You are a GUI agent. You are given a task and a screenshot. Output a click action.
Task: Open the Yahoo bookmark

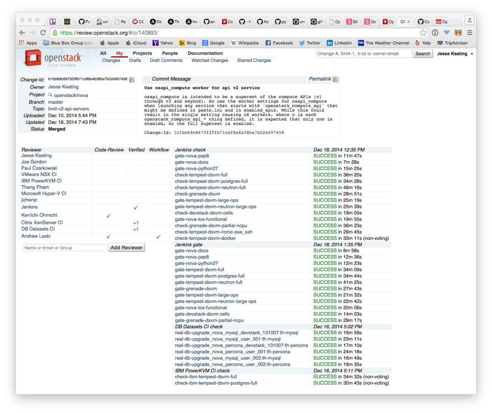[x=162, y=43]
